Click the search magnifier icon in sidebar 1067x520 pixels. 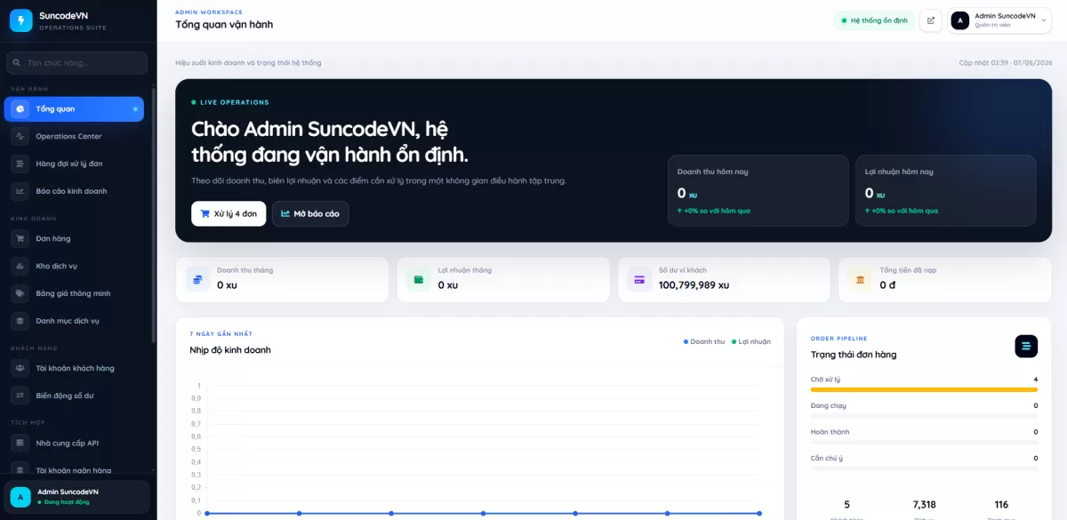pyautogui.click(x=17, y=63)
